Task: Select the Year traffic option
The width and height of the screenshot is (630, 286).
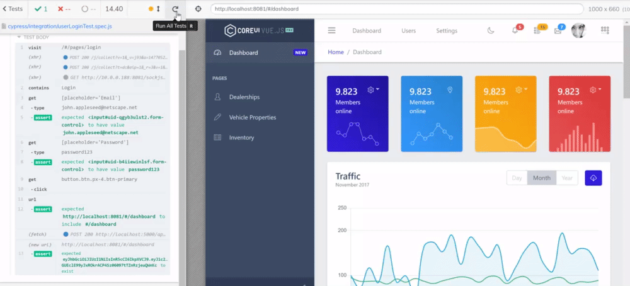Action: point(567,178)
